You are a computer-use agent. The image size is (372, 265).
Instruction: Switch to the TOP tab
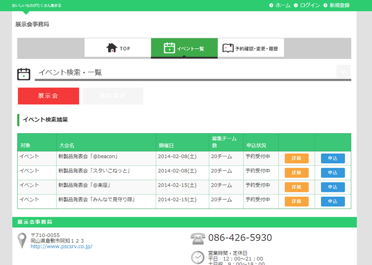point(118,48)
